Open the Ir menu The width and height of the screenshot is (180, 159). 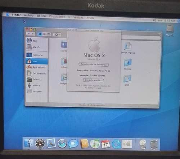click(x=69, y=17)
